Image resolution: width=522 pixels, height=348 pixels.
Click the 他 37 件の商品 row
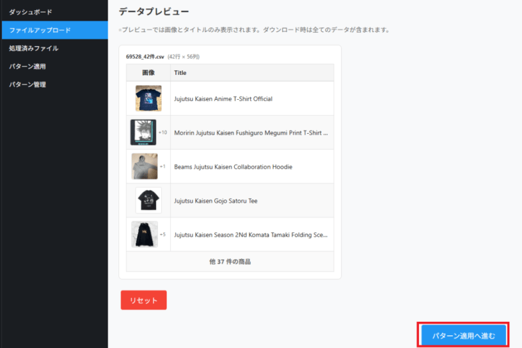point(230,262)
